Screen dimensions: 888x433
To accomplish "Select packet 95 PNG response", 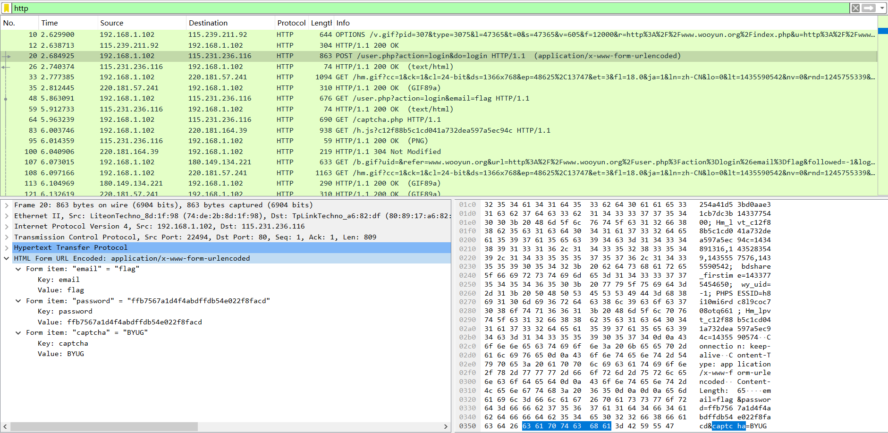I will (x=439, y=141).
